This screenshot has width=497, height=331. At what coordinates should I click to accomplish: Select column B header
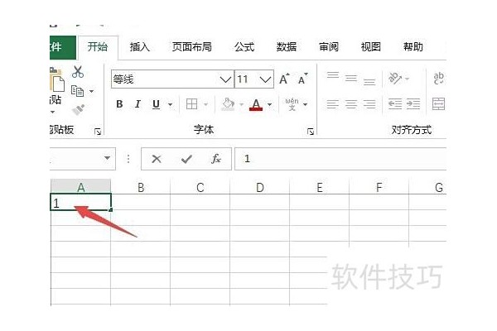pos(141,187)
